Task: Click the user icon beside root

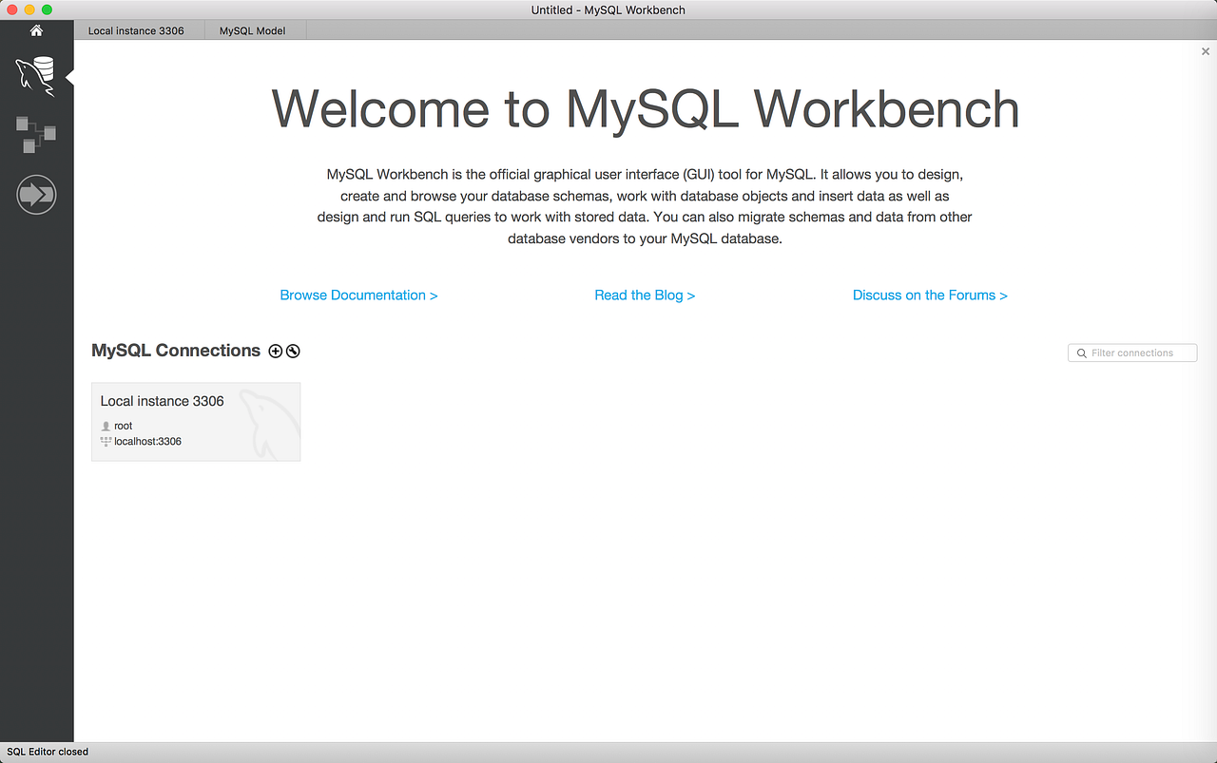Action: 107,426
